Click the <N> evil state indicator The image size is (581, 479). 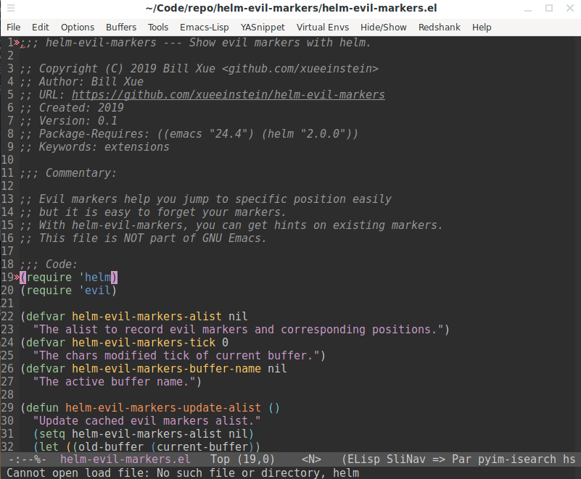311,459
